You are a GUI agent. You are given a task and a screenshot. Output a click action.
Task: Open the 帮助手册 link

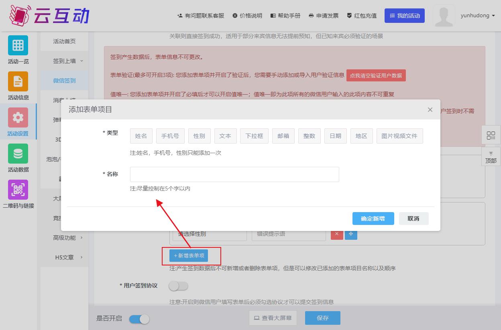(x=285, y=16)
